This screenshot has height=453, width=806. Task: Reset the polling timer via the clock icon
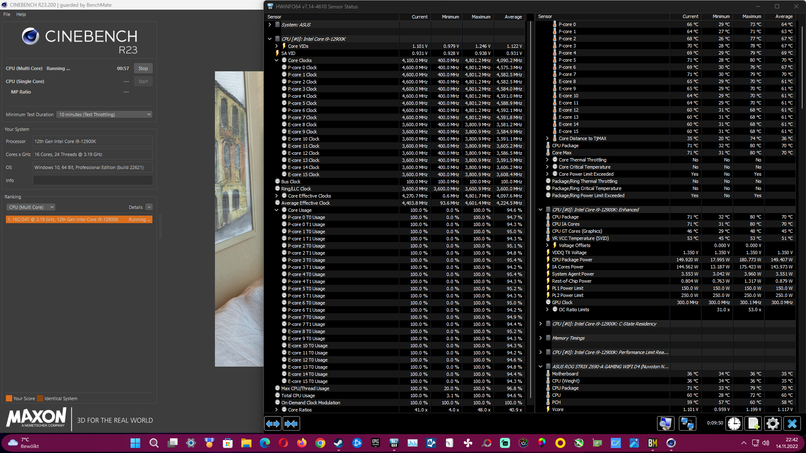(734, 424)
